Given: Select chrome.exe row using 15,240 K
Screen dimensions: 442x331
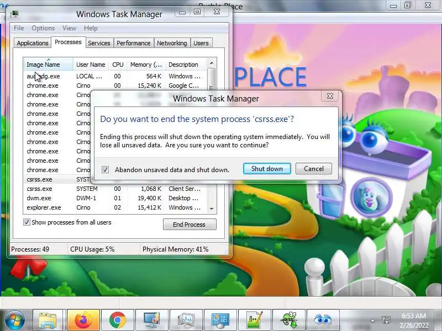Looking at the screenshot, I should [x=115, y=86].
